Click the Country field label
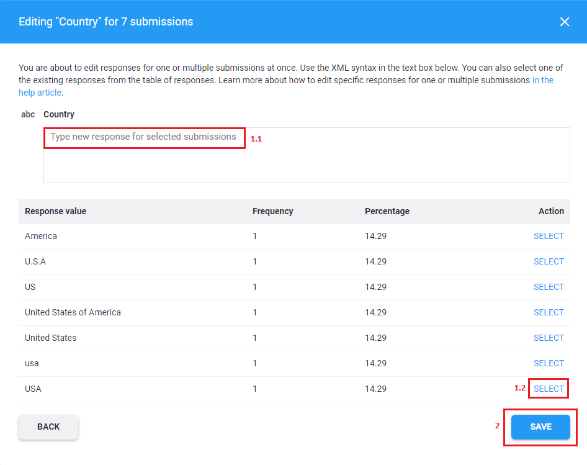 point(59,114)
